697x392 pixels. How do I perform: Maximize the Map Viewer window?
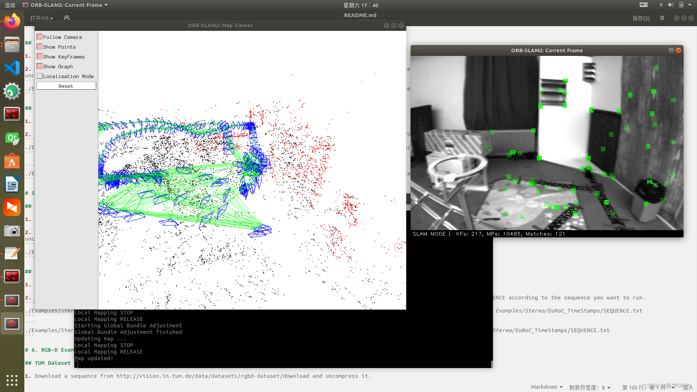click(x=394, y=25)
